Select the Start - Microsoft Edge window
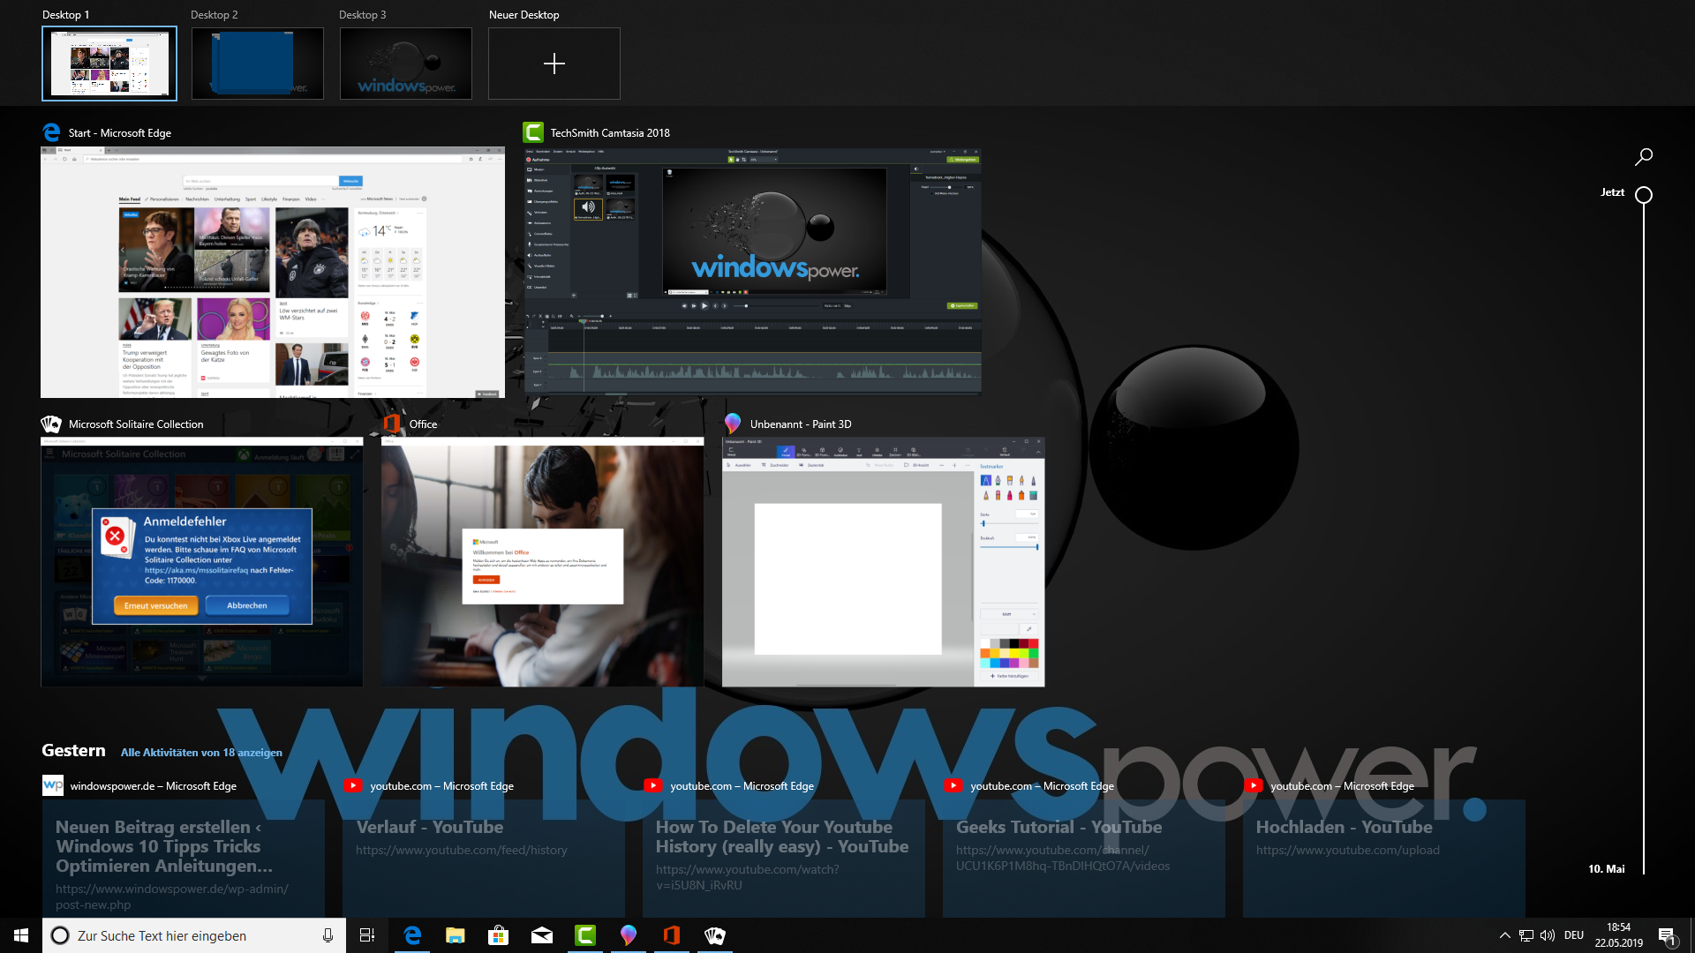The width and height of the screenshot is (1695, 953). pos(273,272)
